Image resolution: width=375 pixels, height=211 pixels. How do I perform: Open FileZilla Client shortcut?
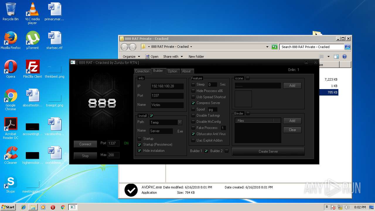[x=32, y=69]
